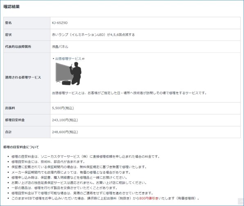Select the 248,600円(税込) total value
Screen dimensions: 244x206
click(65, 132)
